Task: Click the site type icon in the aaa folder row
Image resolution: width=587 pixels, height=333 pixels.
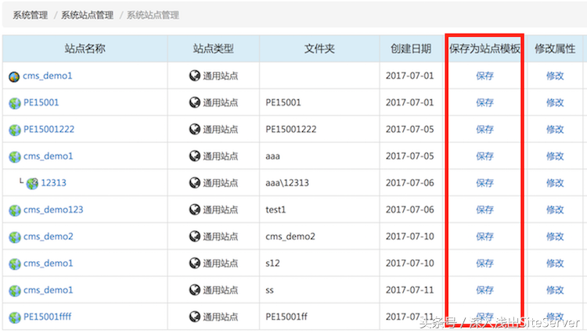Action: [195, 156]
